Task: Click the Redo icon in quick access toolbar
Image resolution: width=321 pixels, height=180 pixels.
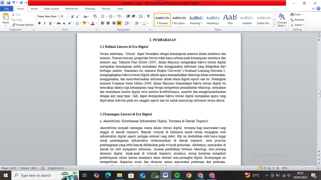Action: [21, 3]
